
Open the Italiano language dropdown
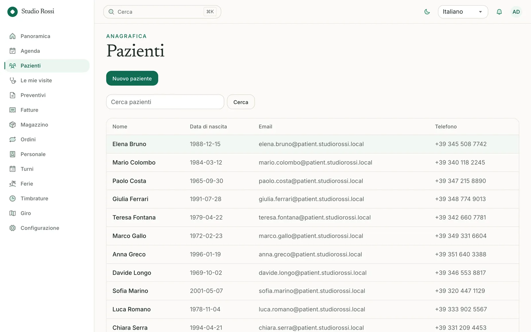point(463,12)
